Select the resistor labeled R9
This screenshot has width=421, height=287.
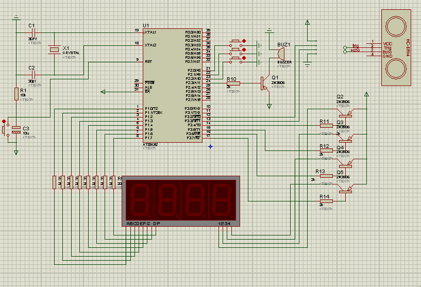point(113,182)
